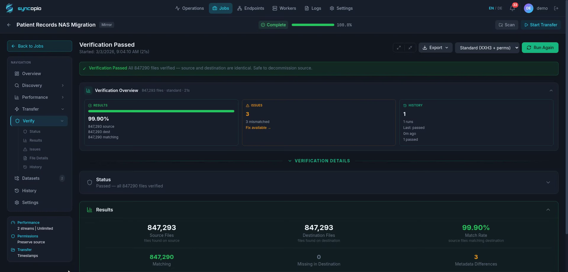Viewport: 568px width, 272px height.
Task: Open Verify Results sub-item
Action: [36, 140]
